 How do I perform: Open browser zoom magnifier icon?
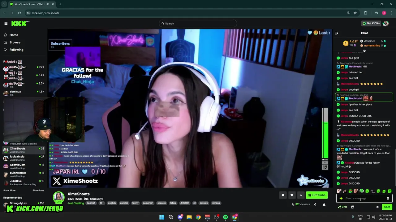coord(348,13)
